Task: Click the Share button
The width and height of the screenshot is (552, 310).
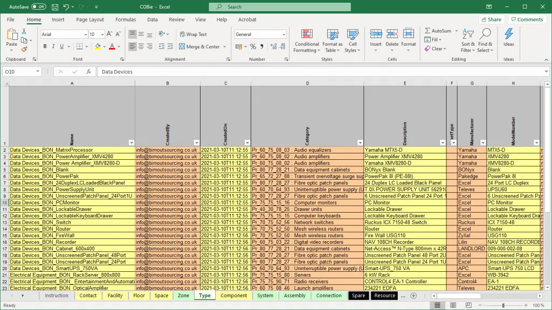Action: (x=491, y=19)
